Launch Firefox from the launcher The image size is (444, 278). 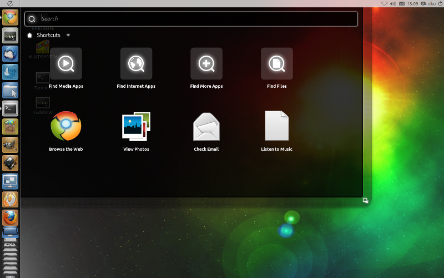tap(11, 217)
